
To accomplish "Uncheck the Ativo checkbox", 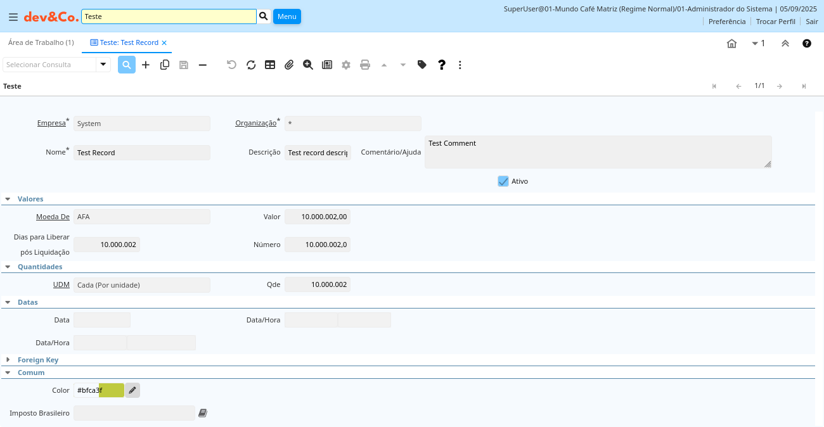I will pos(503,181).
